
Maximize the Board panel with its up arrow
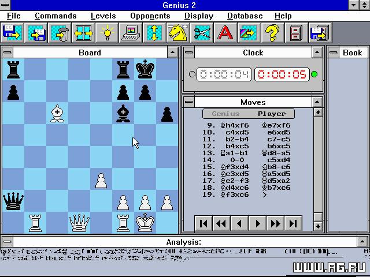click(172, 53)
